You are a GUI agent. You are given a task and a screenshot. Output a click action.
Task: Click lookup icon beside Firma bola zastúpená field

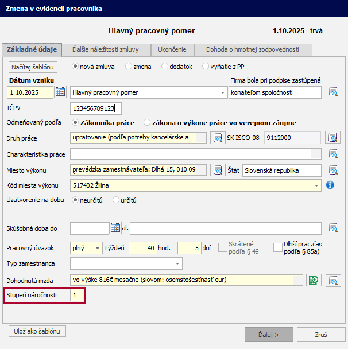(333, 92)
